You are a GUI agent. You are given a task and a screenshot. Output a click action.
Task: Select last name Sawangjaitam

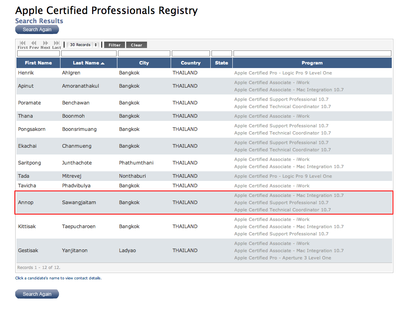pos(79,203)
